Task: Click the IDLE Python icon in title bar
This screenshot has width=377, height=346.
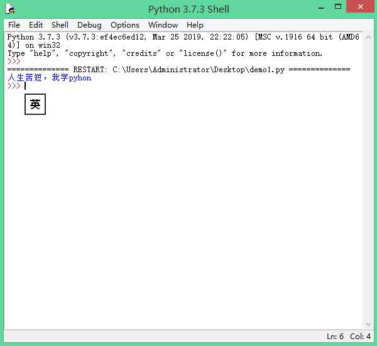Action: coord(10,9)
